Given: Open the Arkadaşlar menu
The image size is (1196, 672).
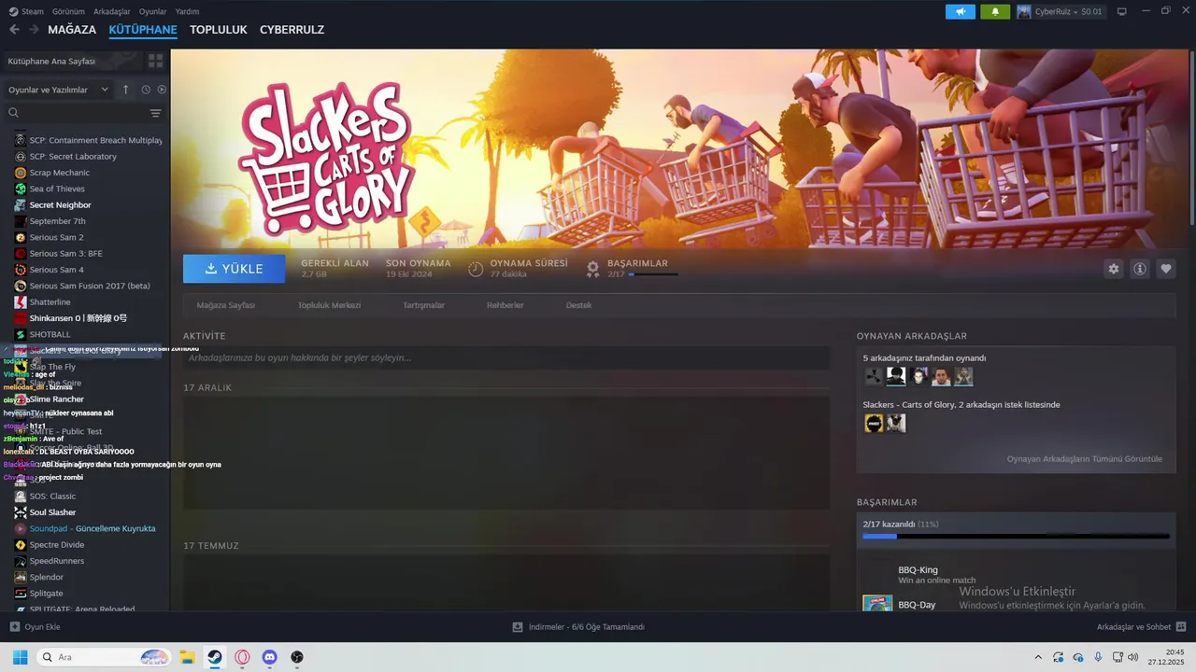Looking at the screenshot, I should point(112,11).
